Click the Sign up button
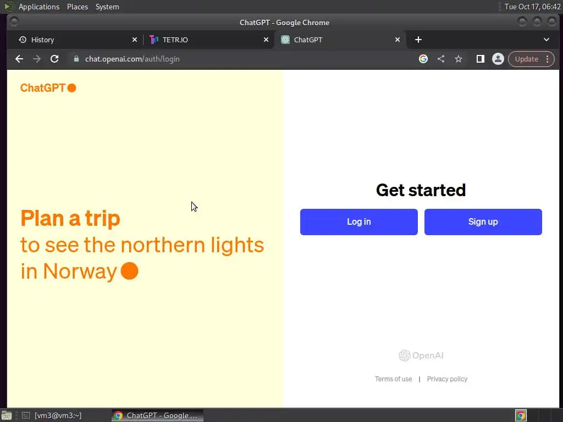563x422 pixels. 483,222
